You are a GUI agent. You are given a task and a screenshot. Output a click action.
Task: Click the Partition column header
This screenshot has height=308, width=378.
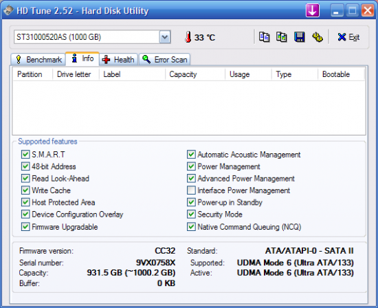pos(32,74)
